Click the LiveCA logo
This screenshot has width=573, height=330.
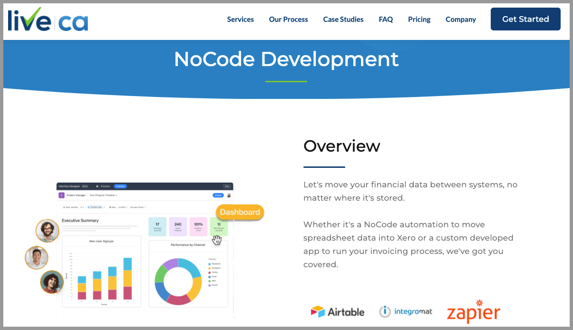tap(48, 19)
